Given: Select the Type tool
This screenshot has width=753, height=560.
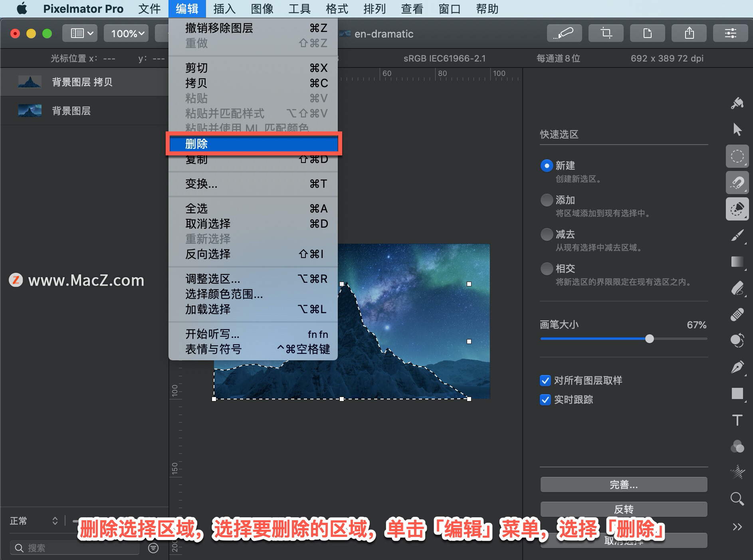Looking at the screenshot, I should [737, 420].
